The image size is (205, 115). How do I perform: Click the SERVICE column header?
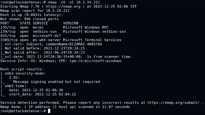pos(40,23)
